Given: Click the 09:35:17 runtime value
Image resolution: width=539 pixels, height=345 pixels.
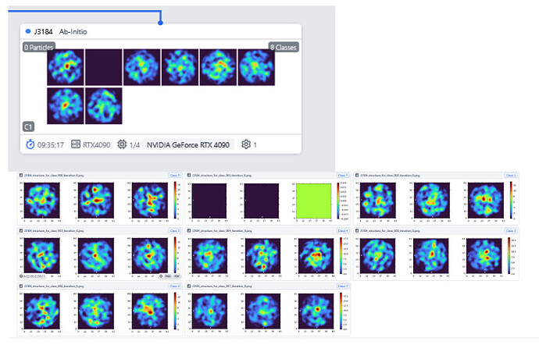Looking at the screenshot, I should pos(51,144).
